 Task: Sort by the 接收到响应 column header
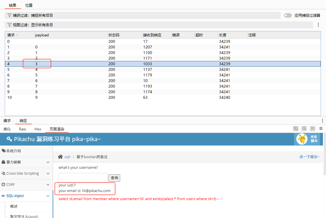pos(156,35)
